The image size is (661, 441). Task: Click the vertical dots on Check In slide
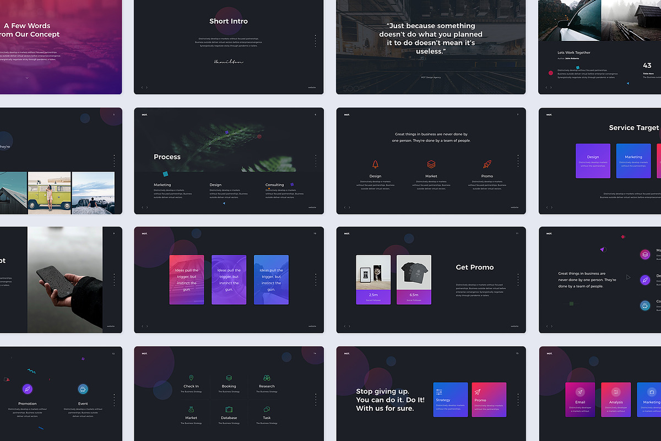316,399
